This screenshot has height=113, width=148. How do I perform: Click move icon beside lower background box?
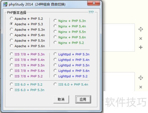pos(141,78)
